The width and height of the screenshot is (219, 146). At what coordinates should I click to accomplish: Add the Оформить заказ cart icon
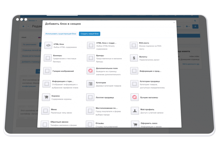135,124
